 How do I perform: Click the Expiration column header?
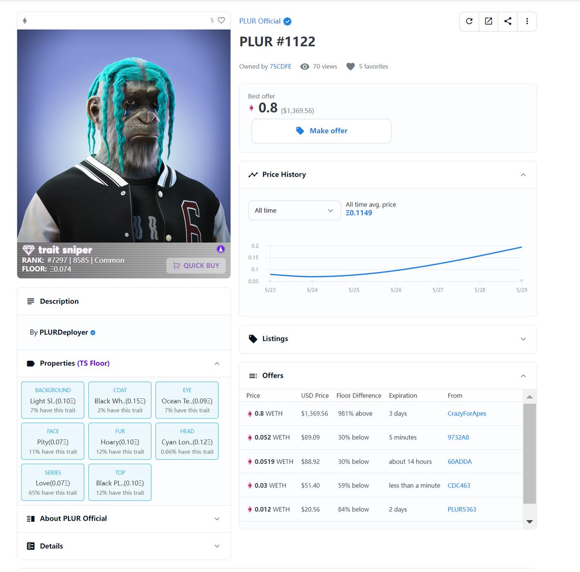(x=403, y=396)
